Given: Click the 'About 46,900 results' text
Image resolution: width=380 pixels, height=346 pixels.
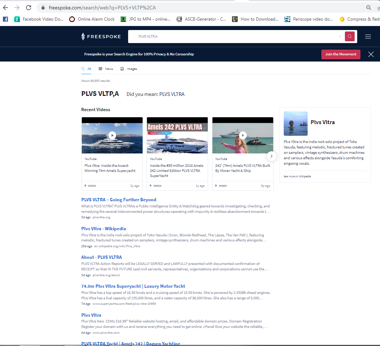Looking at the screenshot, I should click(96, 81).
